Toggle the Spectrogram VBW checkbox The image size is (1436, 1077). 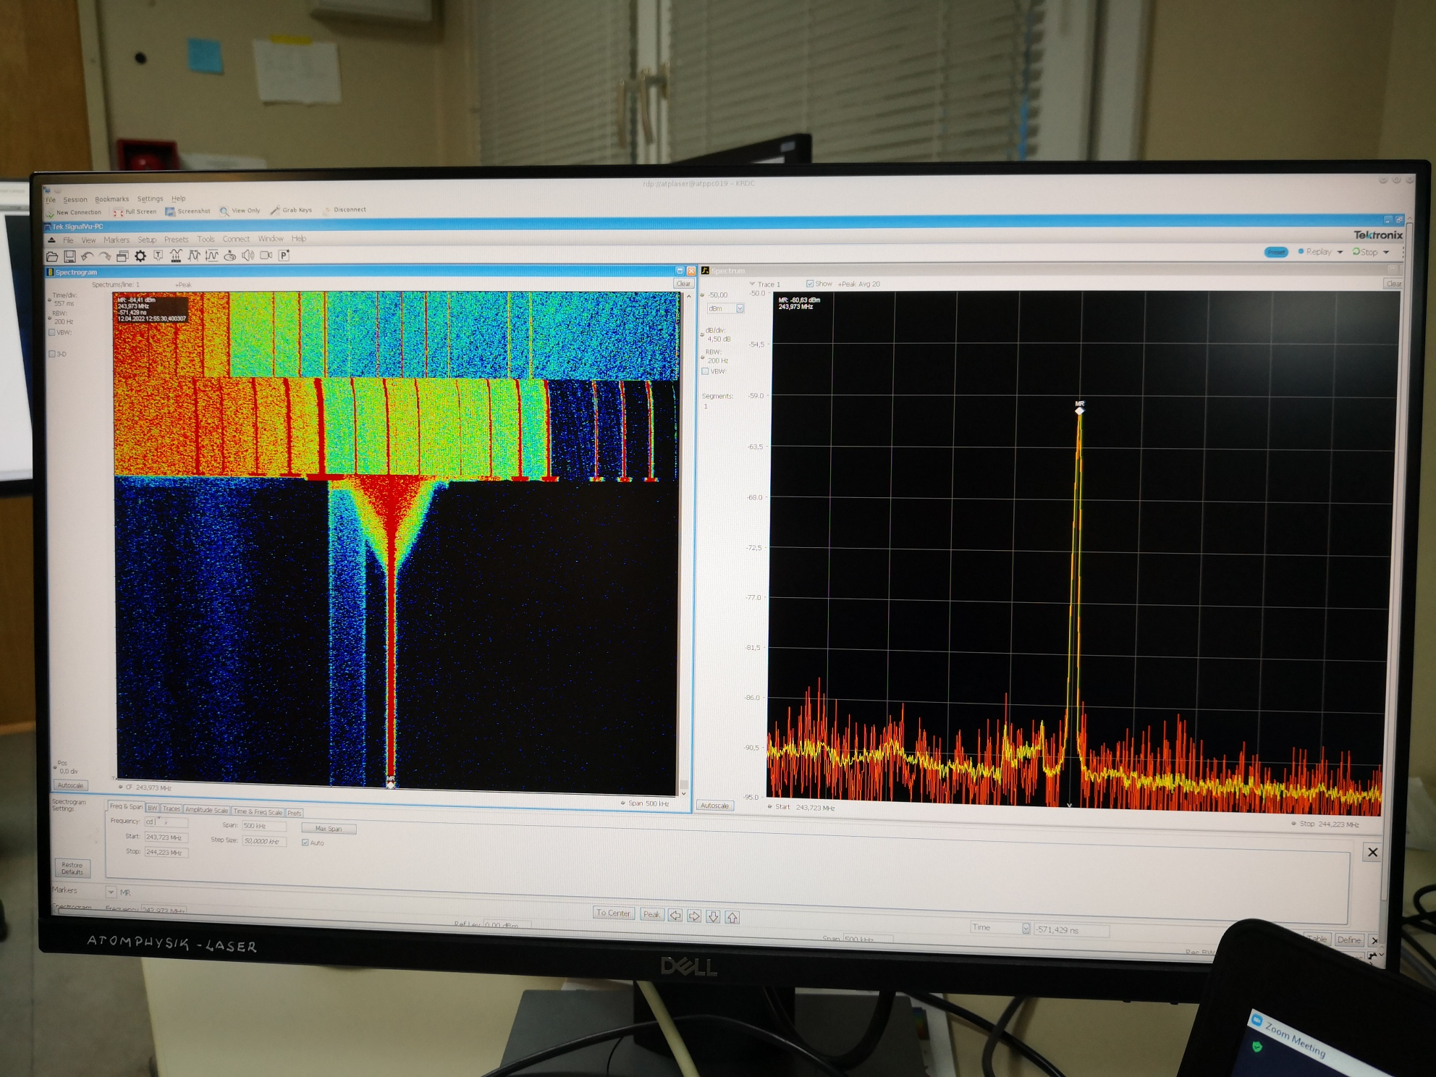pyautogui.click(x=52, y=332)
